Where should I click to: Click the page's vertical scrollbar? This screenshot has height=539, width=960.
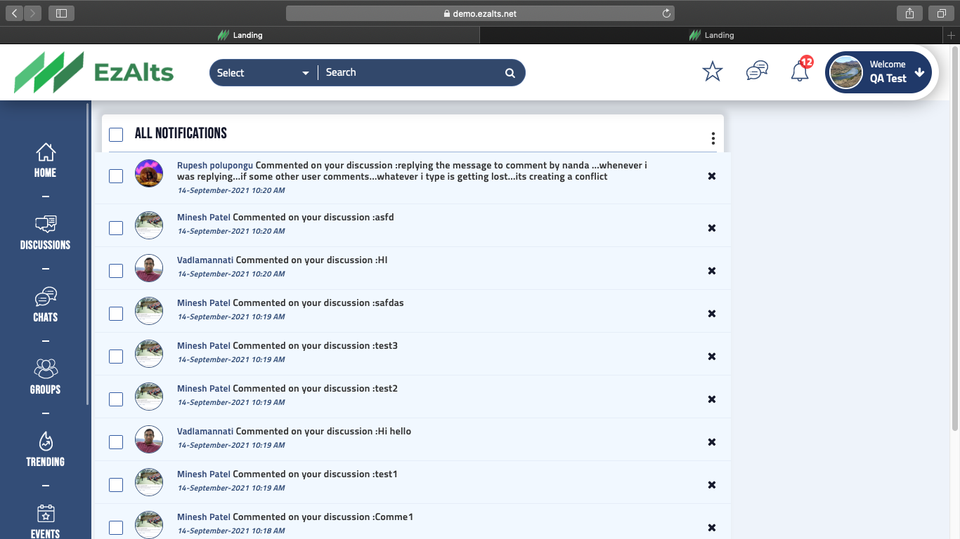pyautogui.click(x=954, y=239)
